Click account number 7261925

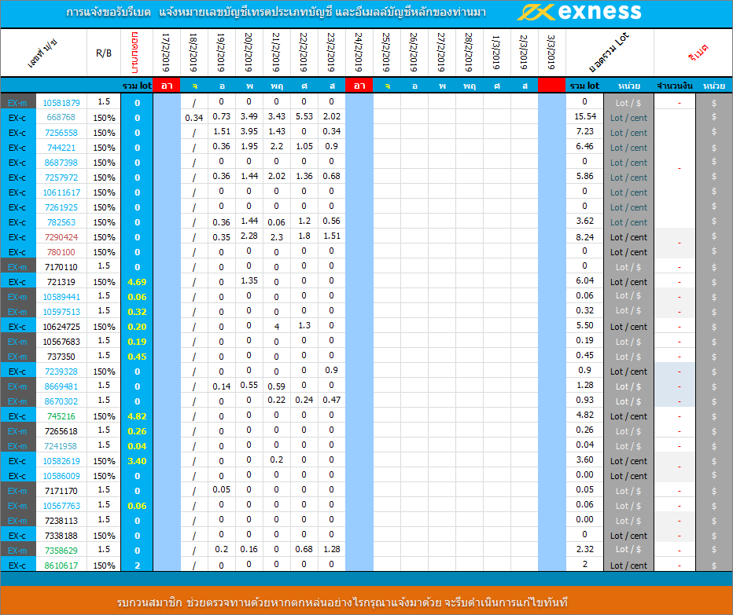61,207
